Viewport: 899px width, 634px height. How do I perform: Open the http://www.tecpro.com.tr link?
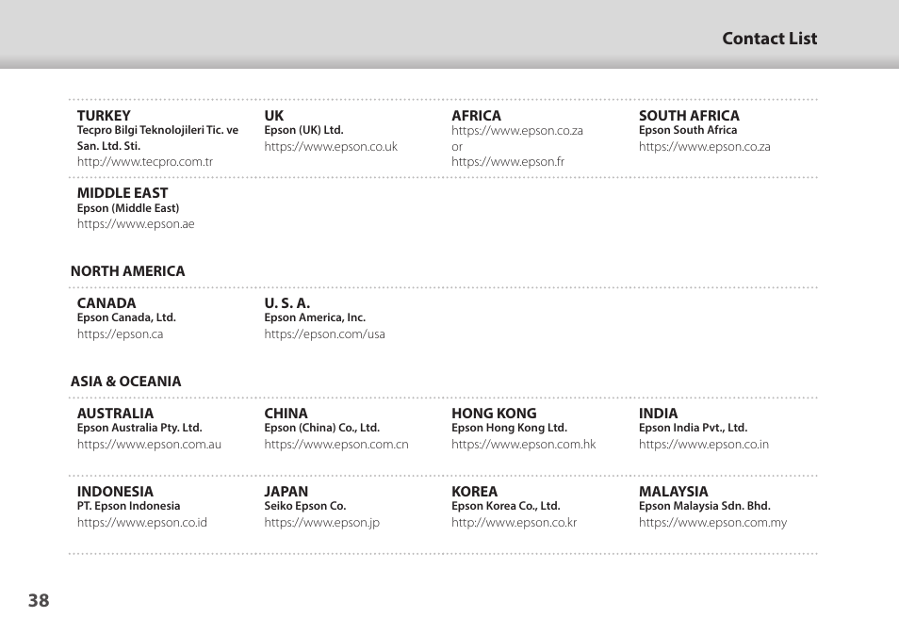(145, 162)
